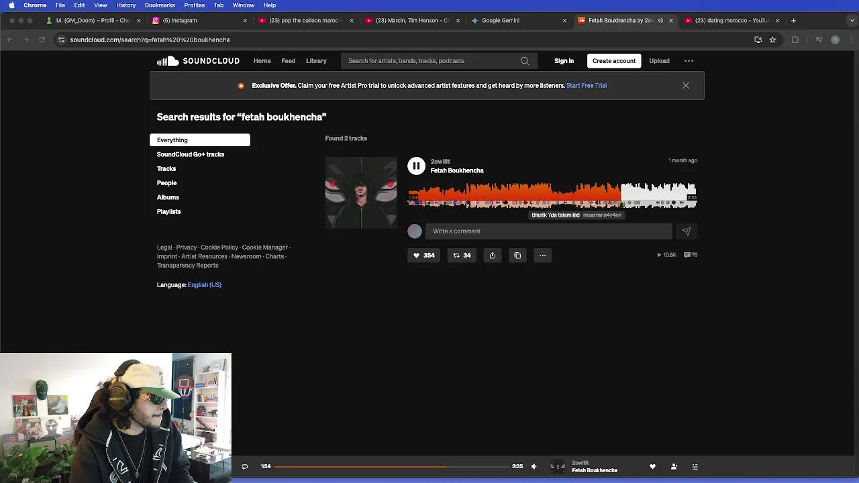
Task: Click the player bar track artwork
Action: coord(558,466)
